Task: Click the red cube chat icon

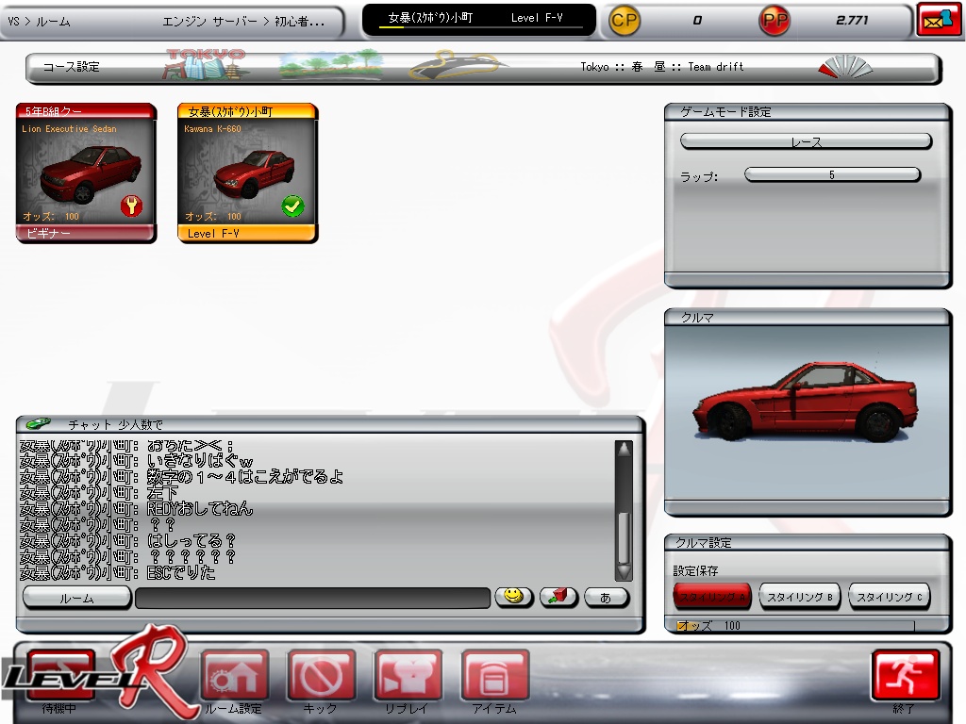Action: tap(558, 597)
